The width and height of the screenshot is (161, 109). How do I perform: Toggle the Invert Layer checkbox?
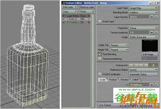click(100, 22)
